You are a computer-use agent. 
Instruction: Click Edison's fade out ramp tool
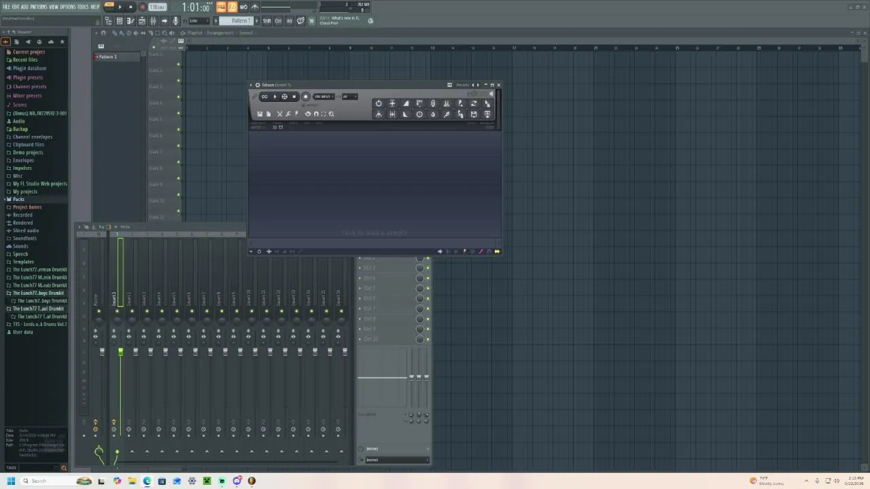[405, 115]
